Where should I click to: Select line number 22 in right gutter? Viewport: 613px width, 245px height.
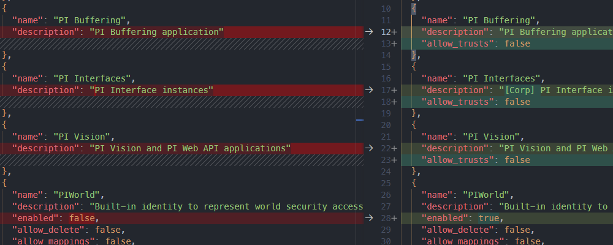(x=385, y=148)
